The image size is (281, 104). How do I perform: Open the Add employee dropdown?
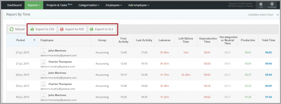[x=139, y=5]
